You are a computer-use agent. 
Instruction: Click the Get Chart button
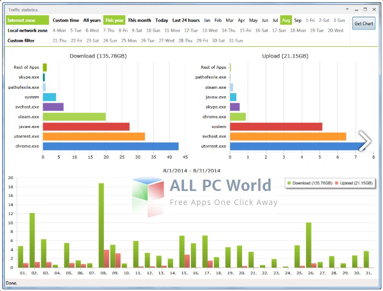coord(364,24)
